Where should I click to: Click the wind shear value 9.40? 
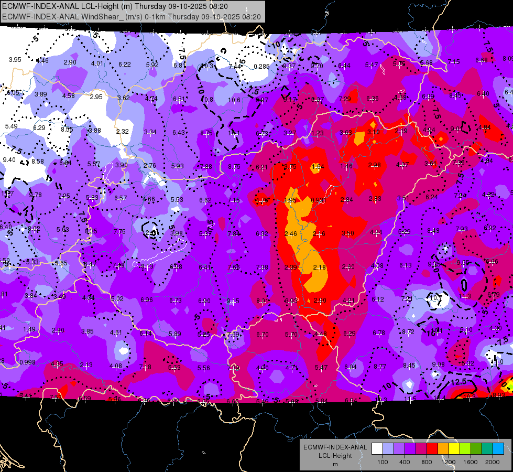tap(9, 160)
